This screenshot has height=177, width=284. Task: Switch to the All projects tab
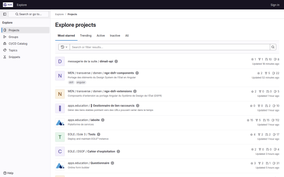127,35
